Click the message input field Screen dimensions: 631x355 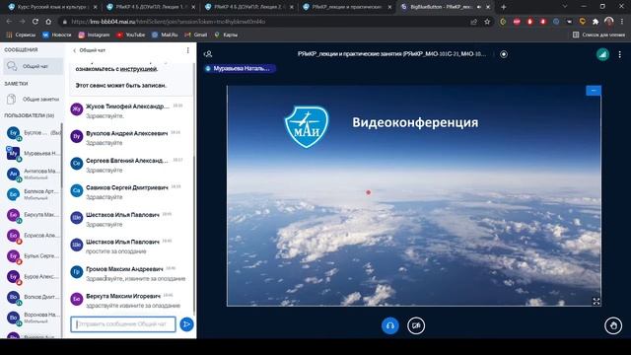[123, 324]
